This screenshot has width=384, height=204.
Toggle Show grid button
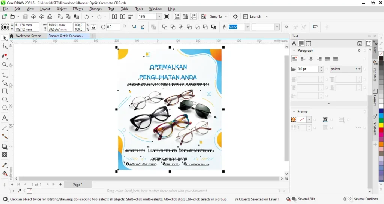coord(185,16)
